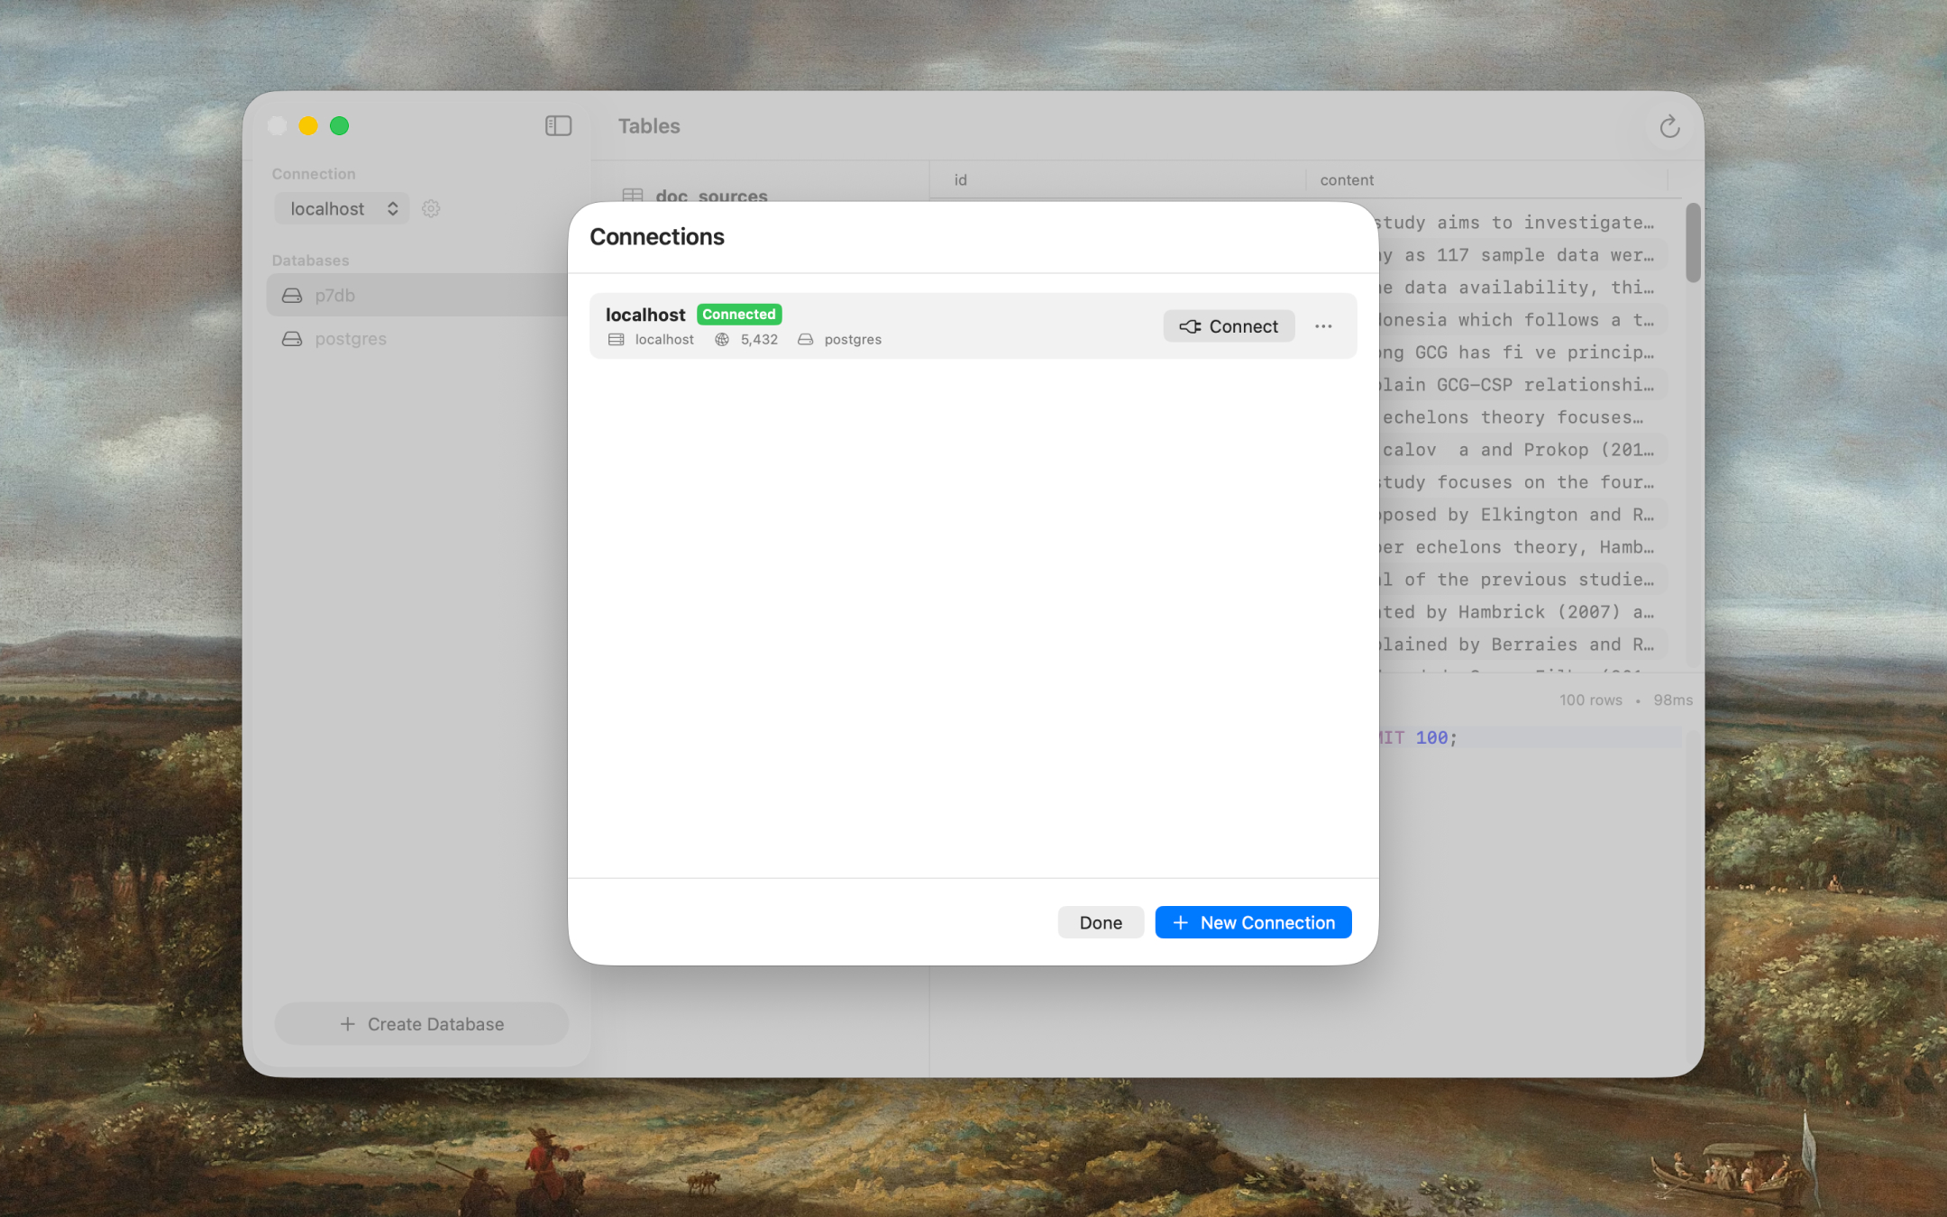Click the database icon beside postgres label
This screenshot has height=1217, width=1947.
(805, 339)
